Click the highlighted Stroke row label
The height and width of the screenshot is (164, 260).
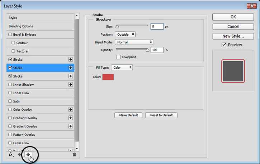pyautogui.click(x=18, y=68)
